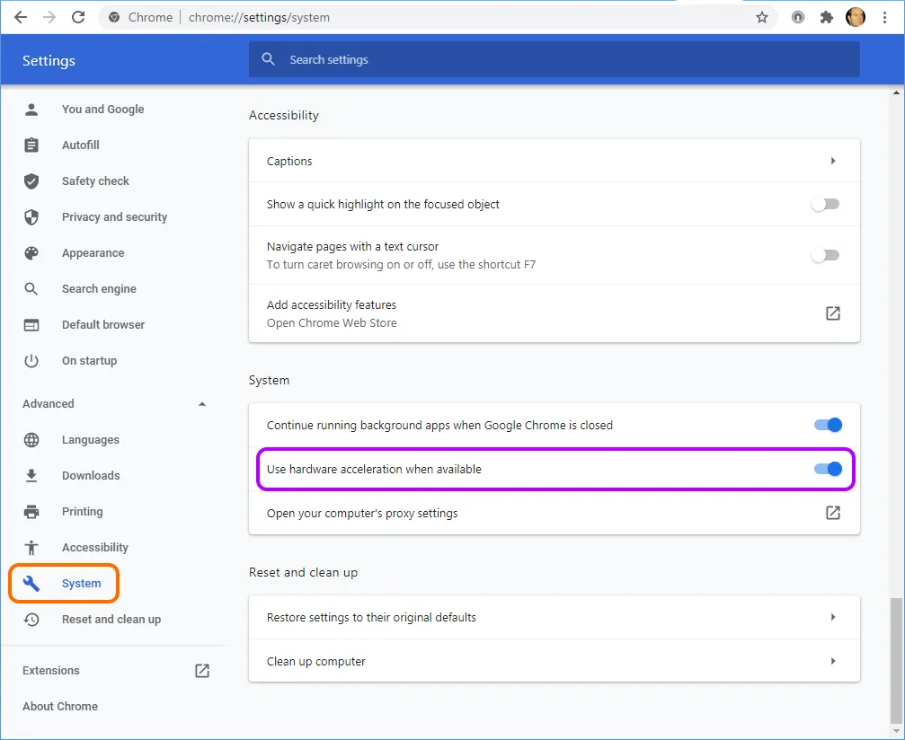The width and height of the screenshot is (905, 740).
Task: Click the forward navigation arrow
Action: click(49, 17)
